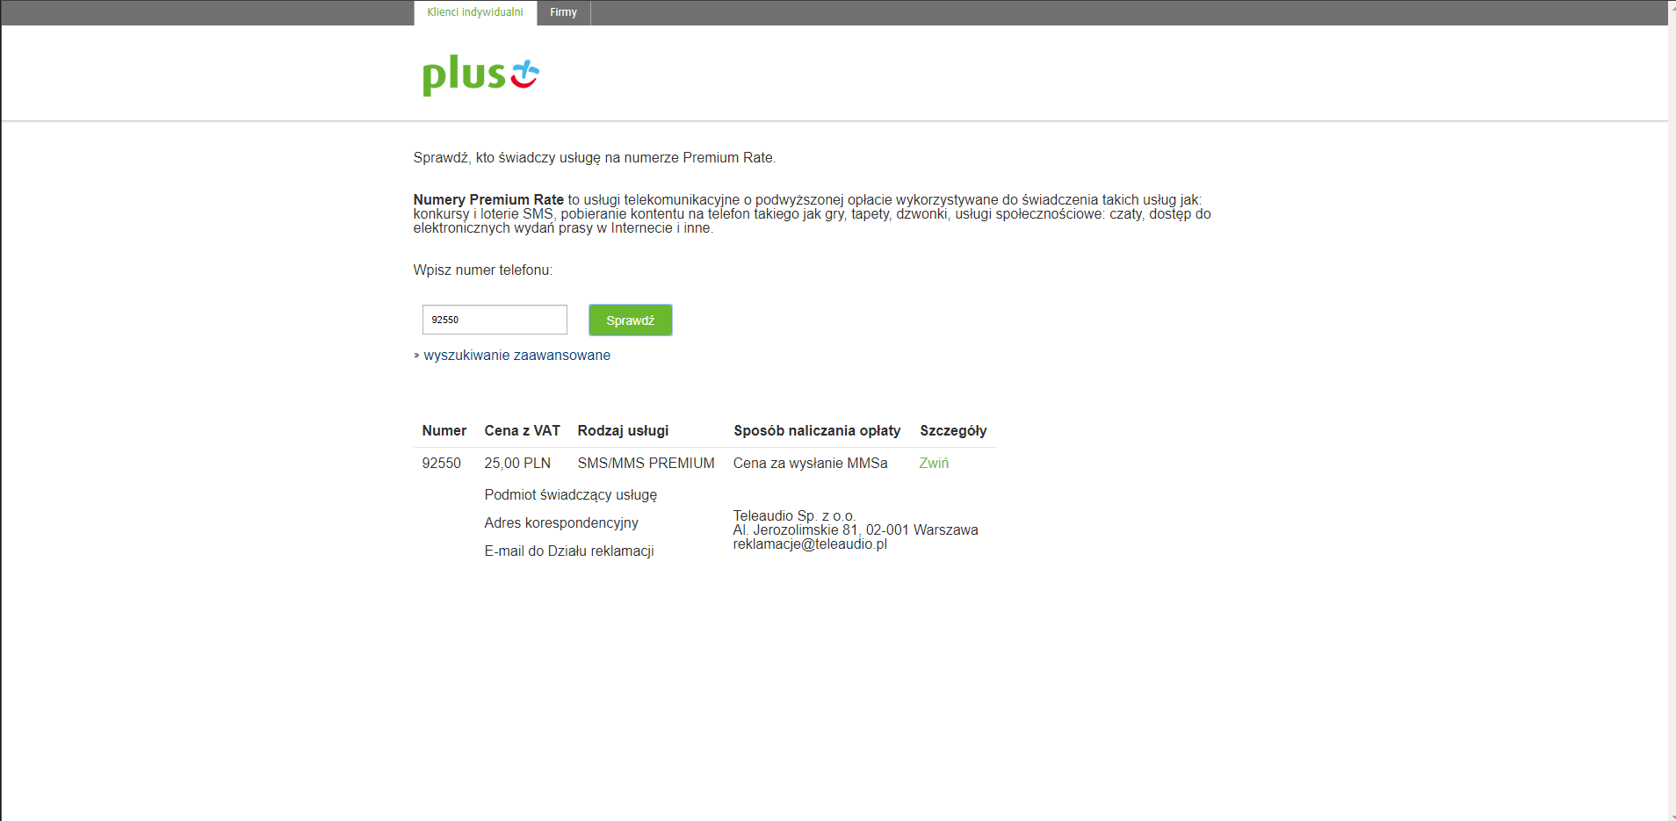Click the Numer column header
This screenshot has width=1676, height=821.
(x=444, y=431)
